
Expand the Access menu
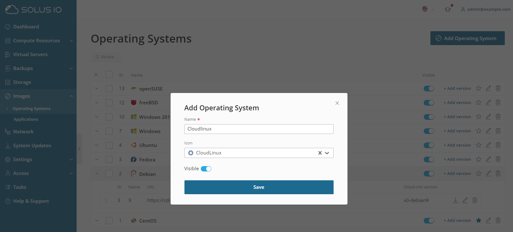tap(38, 173)
